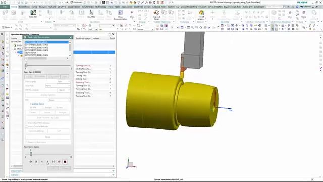Rewind animation to the first step
This screenshot has height=182, width=323.
click(31, 162)
